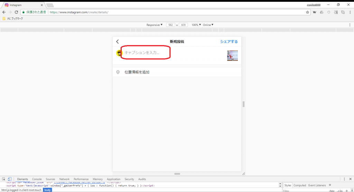Click the caption input field

coord(145,53)
